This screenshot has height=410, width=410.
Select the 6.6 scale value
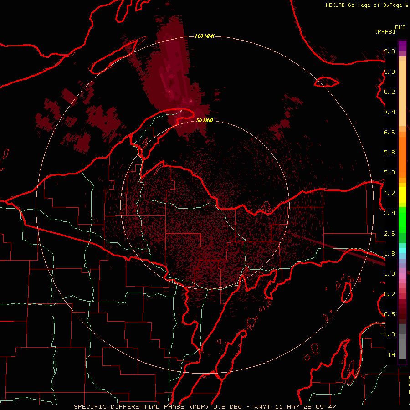click(389, 132)
